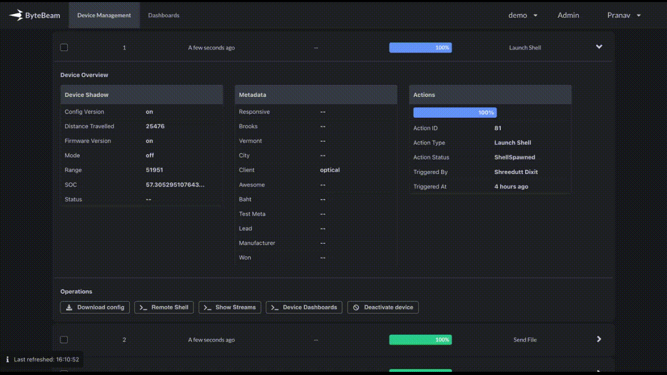
Task: Click the Firmware Version label
Action: tap(88, 141)
